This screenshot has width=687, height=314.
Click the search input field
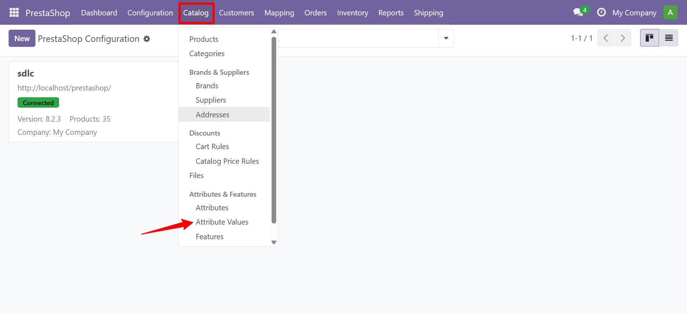coord(358,38)
